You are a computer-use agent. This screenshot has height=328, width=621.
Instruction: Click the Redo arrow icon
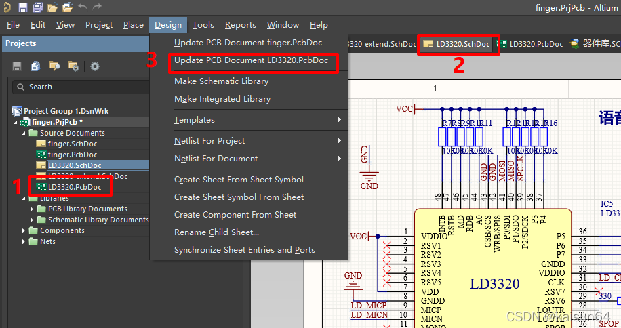pos(97,7)
